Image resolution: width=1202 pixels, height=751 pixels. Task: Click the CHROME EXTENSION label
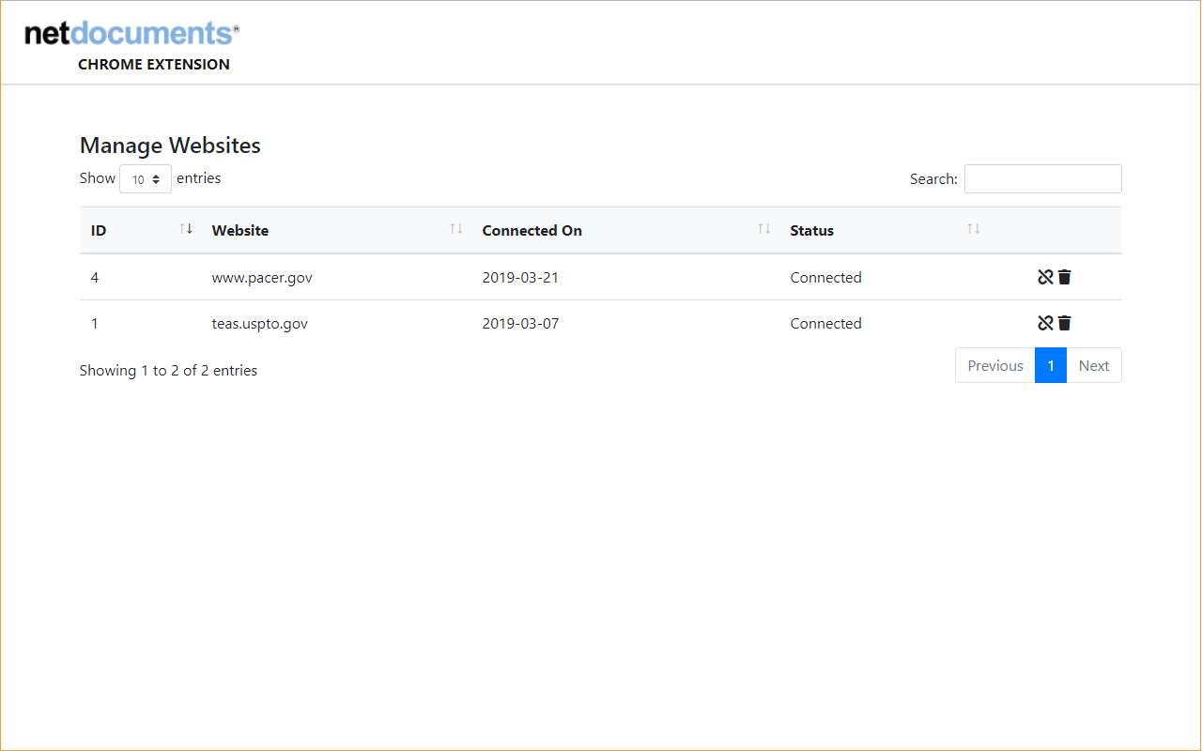pos(153,64)
